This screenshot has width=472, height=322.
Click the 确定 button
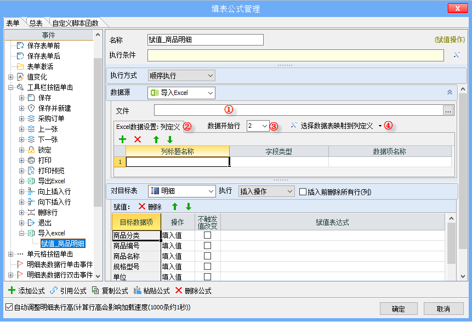point(399,309)
